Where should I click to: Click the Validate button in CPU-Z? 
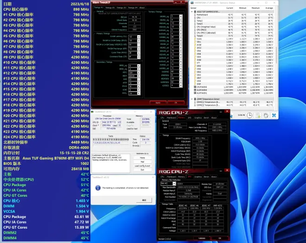pos(202,238)
